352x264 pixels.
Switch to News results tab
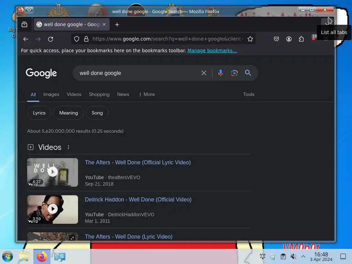click(x=123, y=94)
